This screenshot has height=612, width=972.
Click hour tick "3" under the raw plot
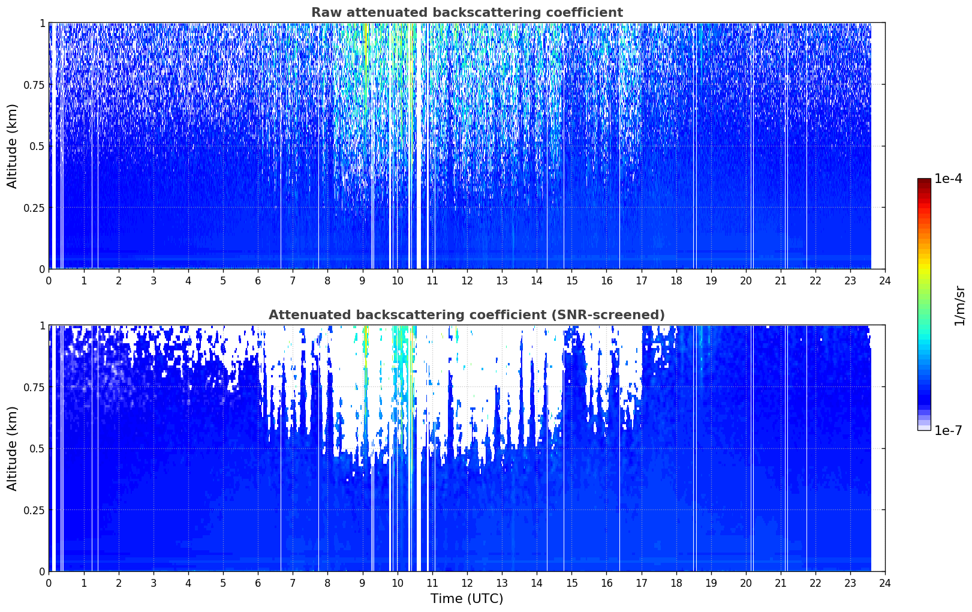click(x=154, y=280)
